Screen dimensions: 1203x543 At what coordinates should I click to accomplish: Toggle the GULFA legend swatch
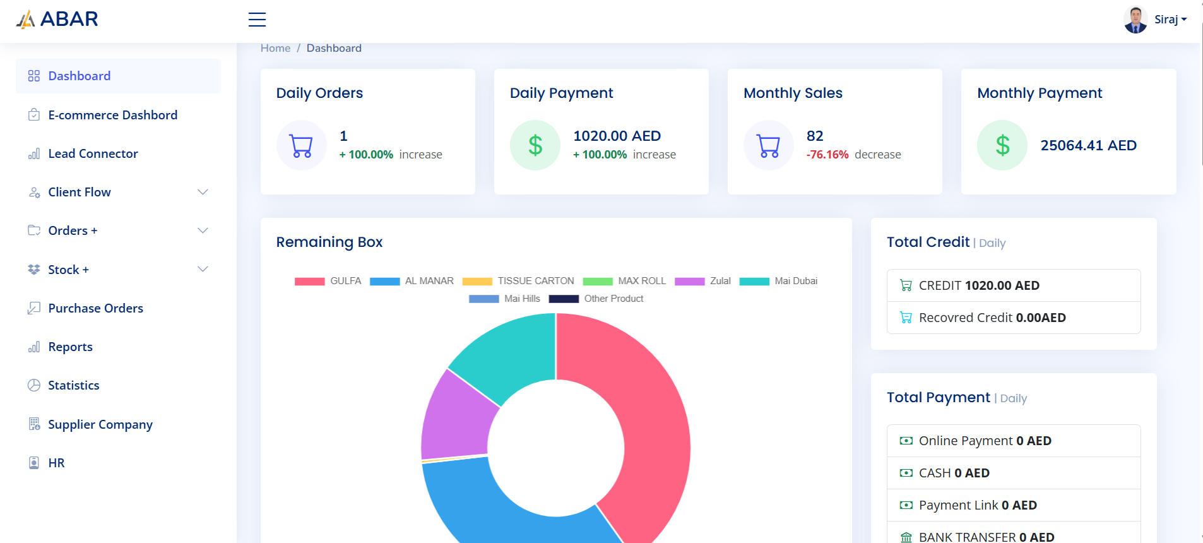(310, 282)
